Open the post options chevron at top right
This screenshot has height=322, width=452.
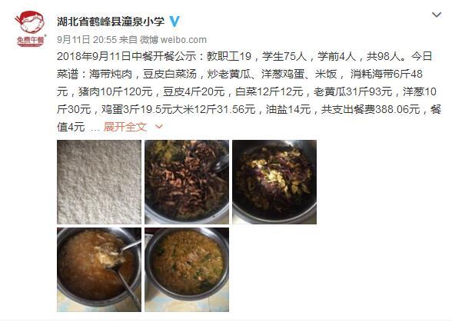pyautogui.click(x=437, y=15)
